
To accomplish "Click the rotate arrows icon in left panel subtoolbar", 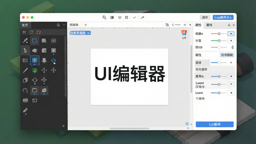I will point(38,32).
